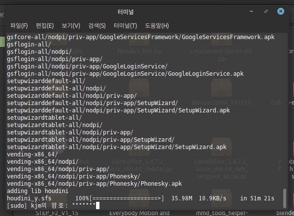Close the terminal window with the blue X
The height and width of the screenshot is (216, 294).
point(281,11)
